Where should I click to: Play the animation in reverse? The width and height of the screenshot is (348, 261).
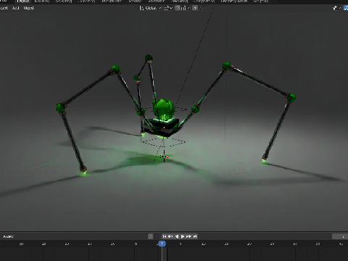click(x=177, y=236)
